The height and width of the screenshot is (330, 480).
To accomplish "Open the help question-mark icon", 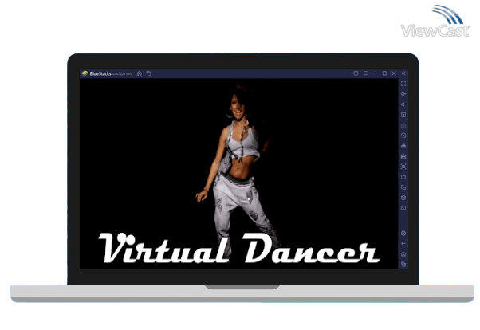I will pos(356,73).
